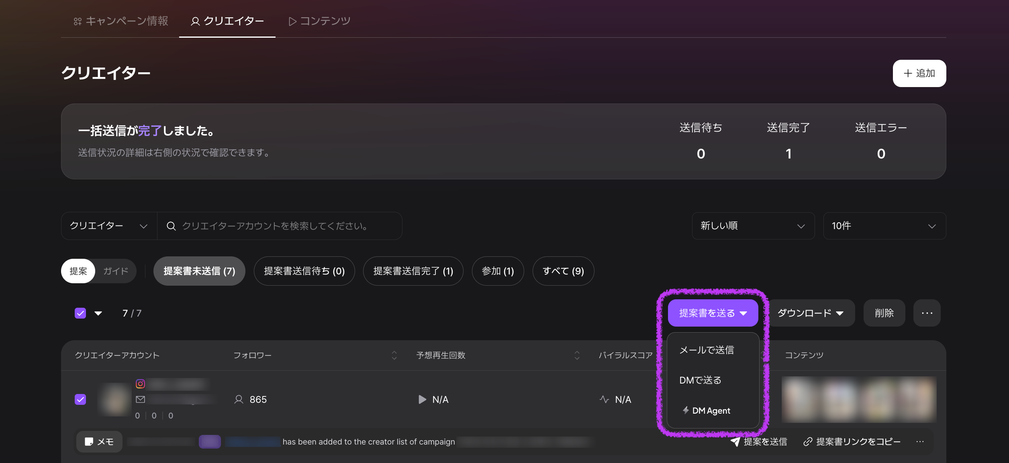Switch toggle to ガイド
The width and height of the screenshot is (1009, 463).
pos(116,271)
